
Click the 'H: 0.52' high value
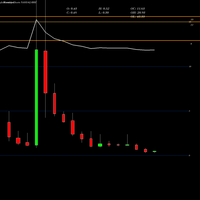click(x=104, y=8)
